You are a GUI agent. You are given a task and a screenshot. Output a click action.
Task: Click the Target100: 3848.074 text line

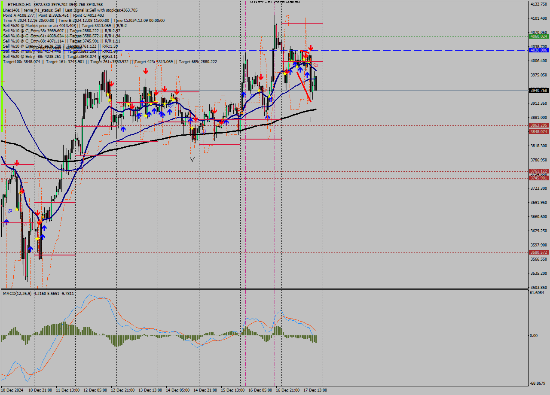21,62
